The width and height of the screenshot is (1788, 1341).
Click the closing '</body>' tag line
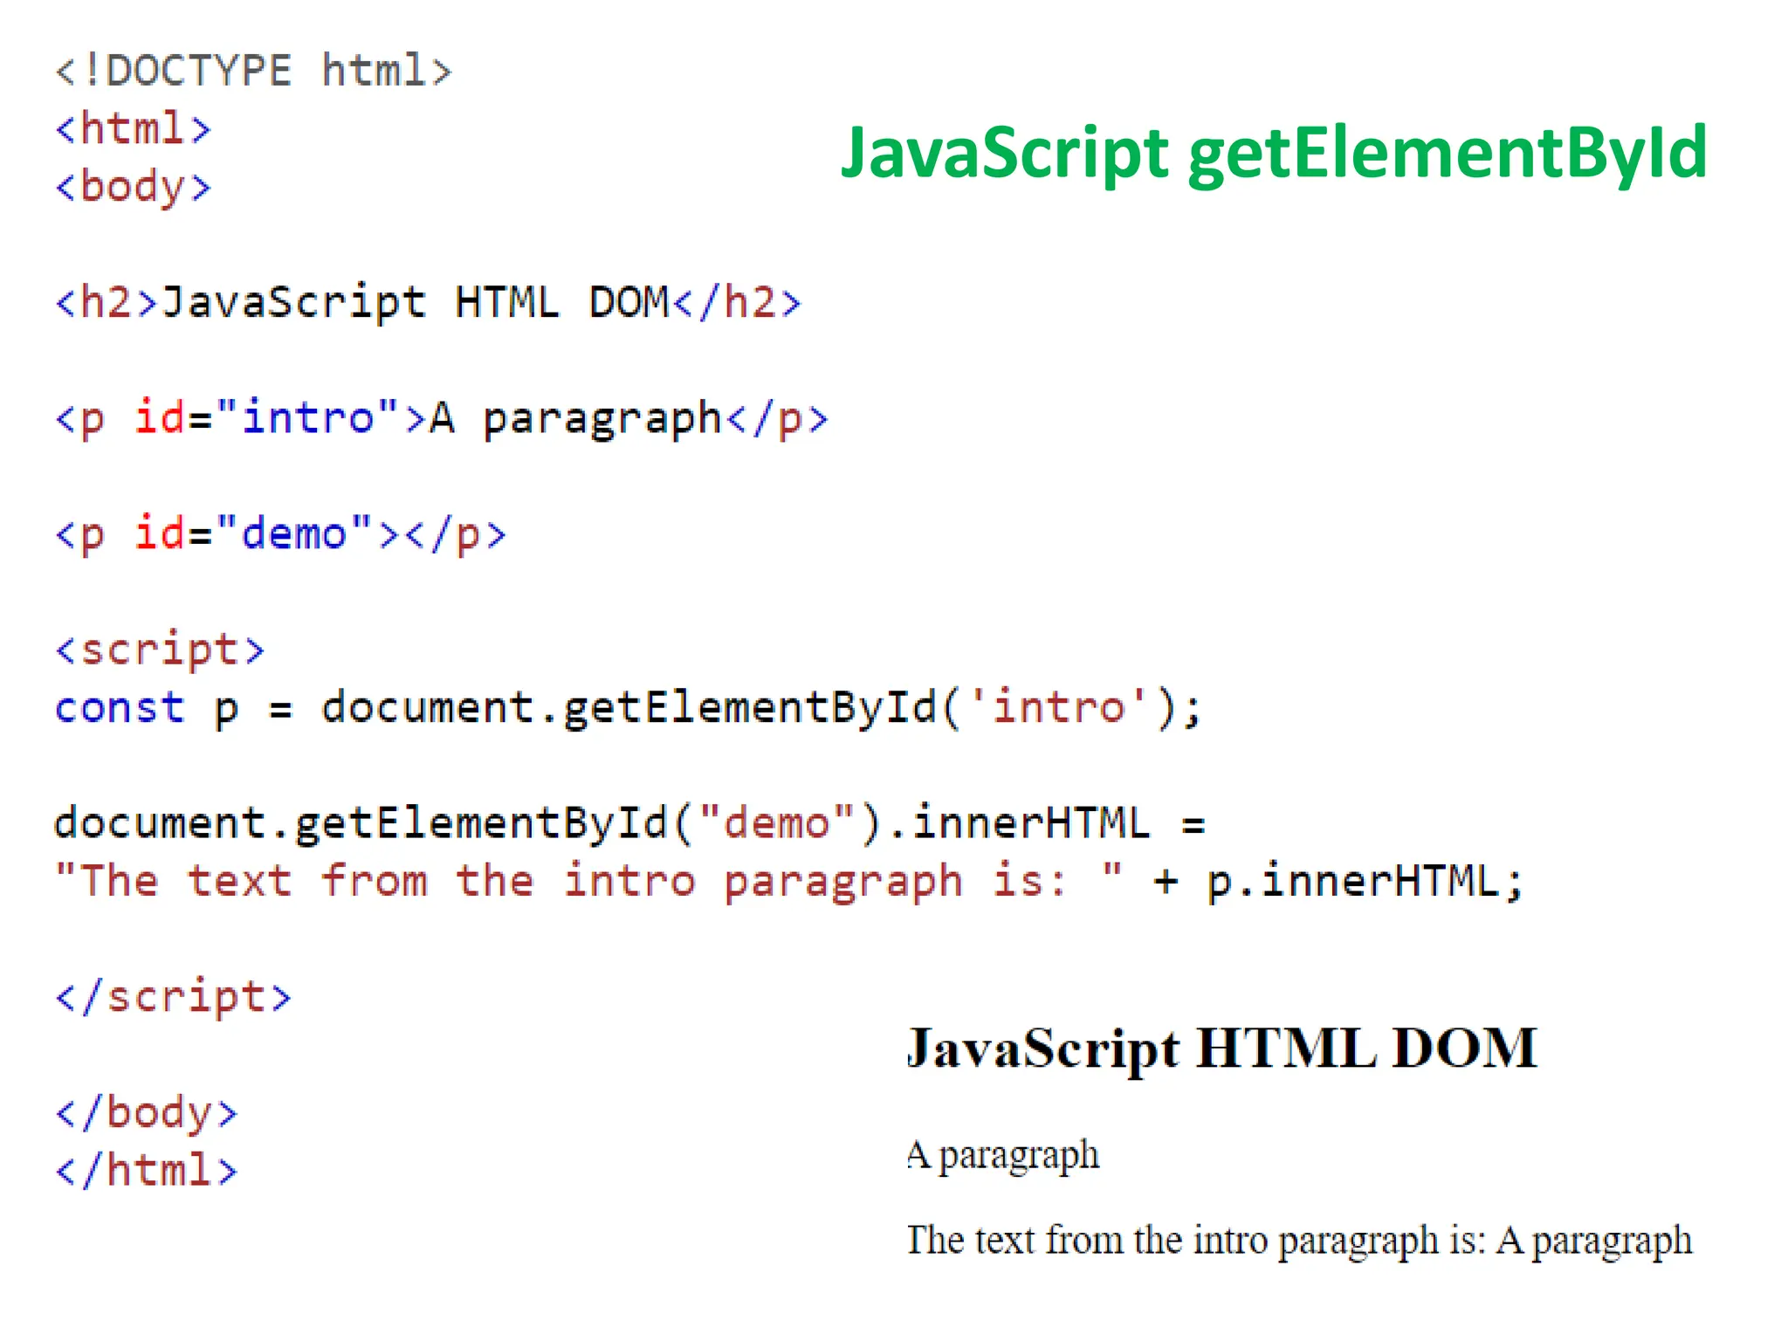coord(147,1113)
